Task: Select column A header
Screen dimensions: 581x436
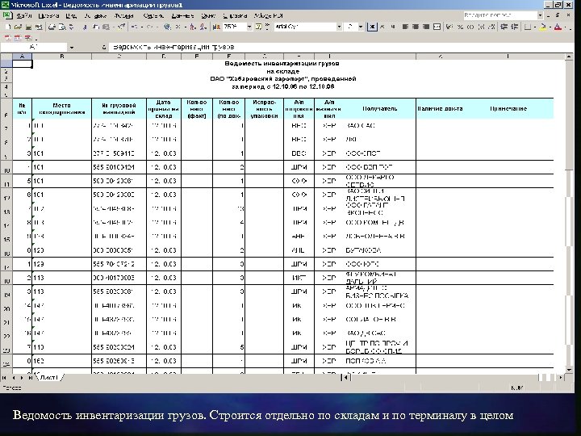Action: point(23,57)
